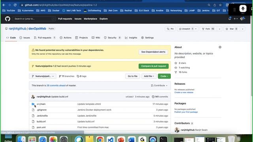Open Marketplace in the top navigation
This screenshot has width=253, height=142.
[91, 19]
